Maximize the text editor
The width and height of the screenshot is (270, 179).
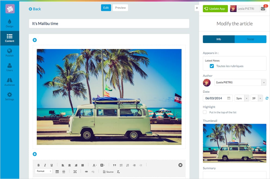(75, 172)
